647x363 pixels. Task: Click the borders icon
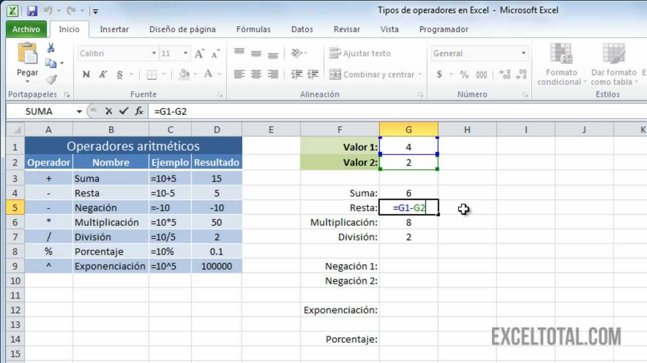(152, 75)
